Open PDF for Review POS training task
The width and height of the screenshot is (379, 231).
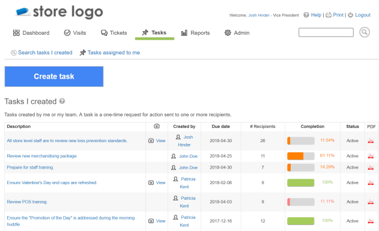tap(371, 202)
